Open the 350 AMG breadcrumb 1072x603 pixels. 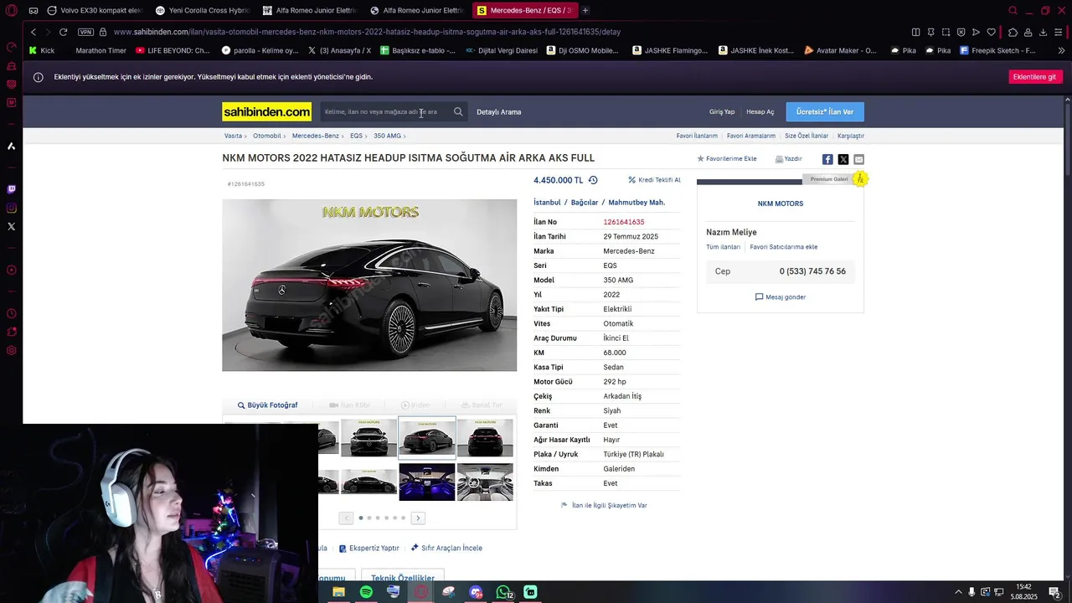point(387,136)
